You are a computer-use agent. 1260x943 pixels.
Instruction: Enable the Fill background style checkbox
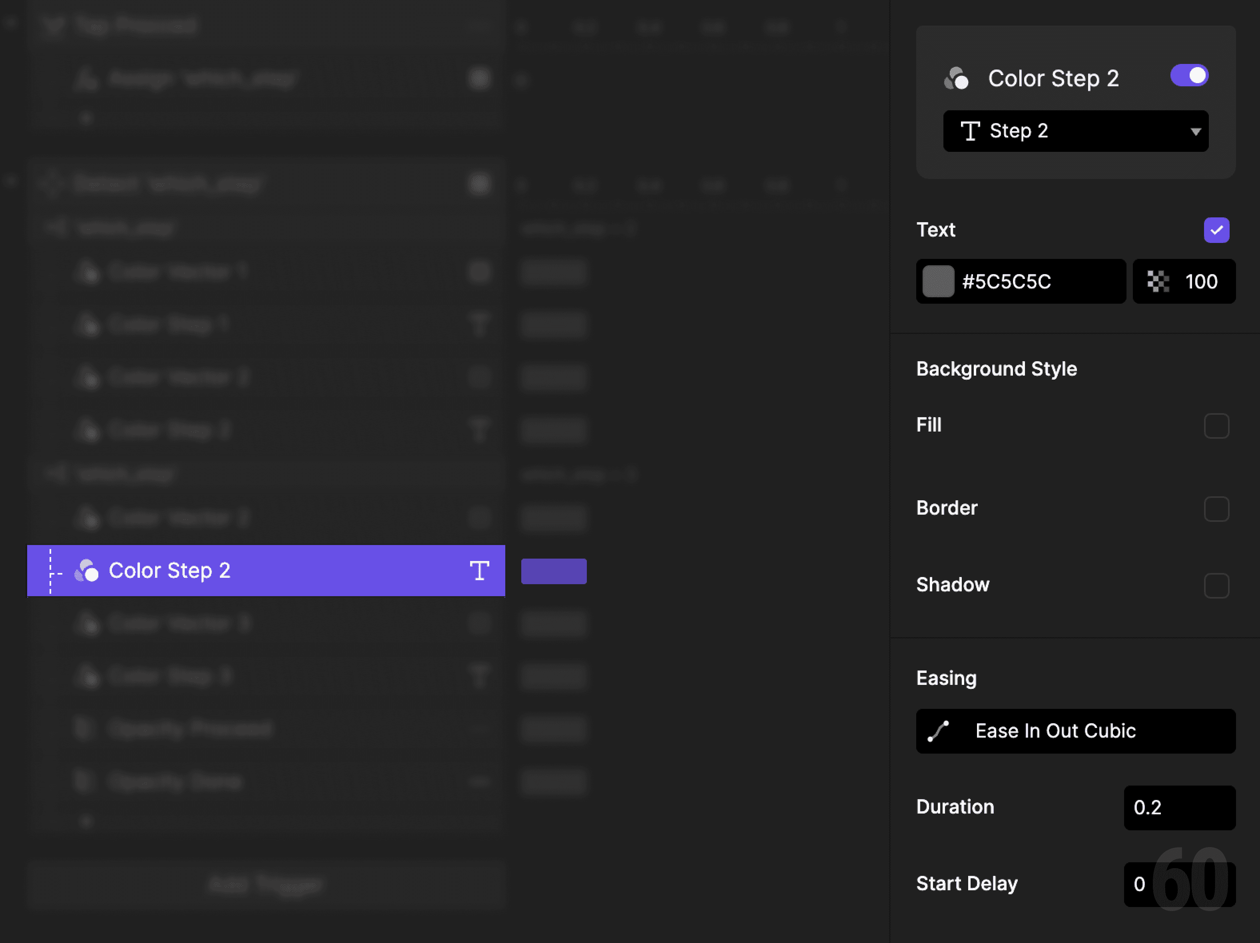[x=1217, y=426]
